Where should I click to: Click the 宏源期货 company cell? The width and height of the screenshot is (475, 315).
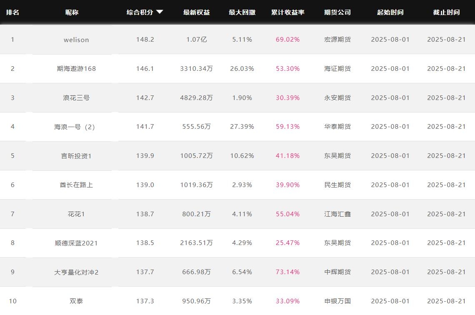337,39
